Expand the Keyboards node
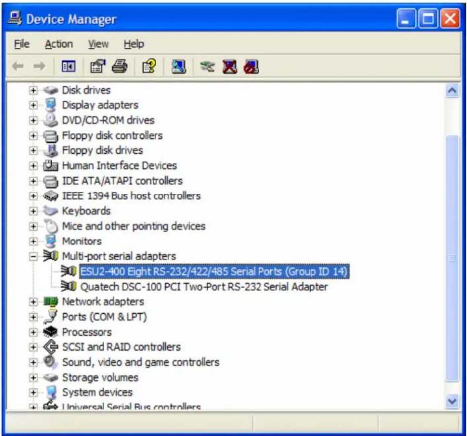This screenshot has height=436, width=467. pyautogui.click(x=33, y=211)
